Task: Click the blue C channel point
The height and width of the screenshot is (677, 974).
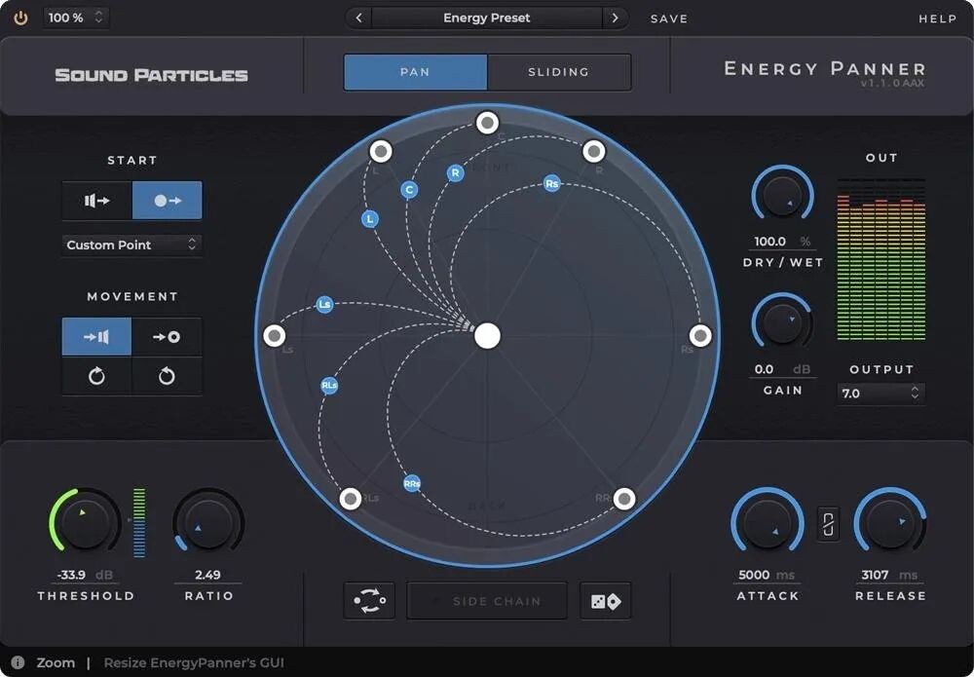Action: [x=409, y=189]
